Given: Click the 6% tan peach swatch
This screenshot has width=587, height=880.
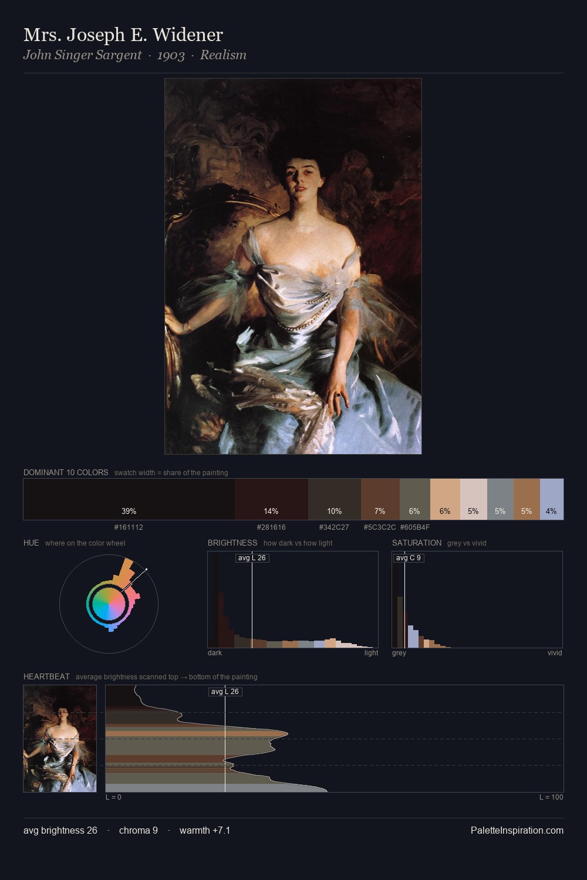Looking at the screenshot, I should pyautogui.click(x=445, y=499).
